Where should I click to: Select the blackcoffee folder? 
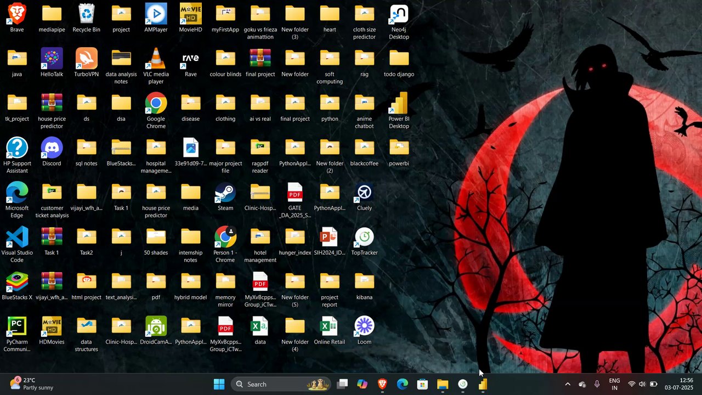click(364, 151)
